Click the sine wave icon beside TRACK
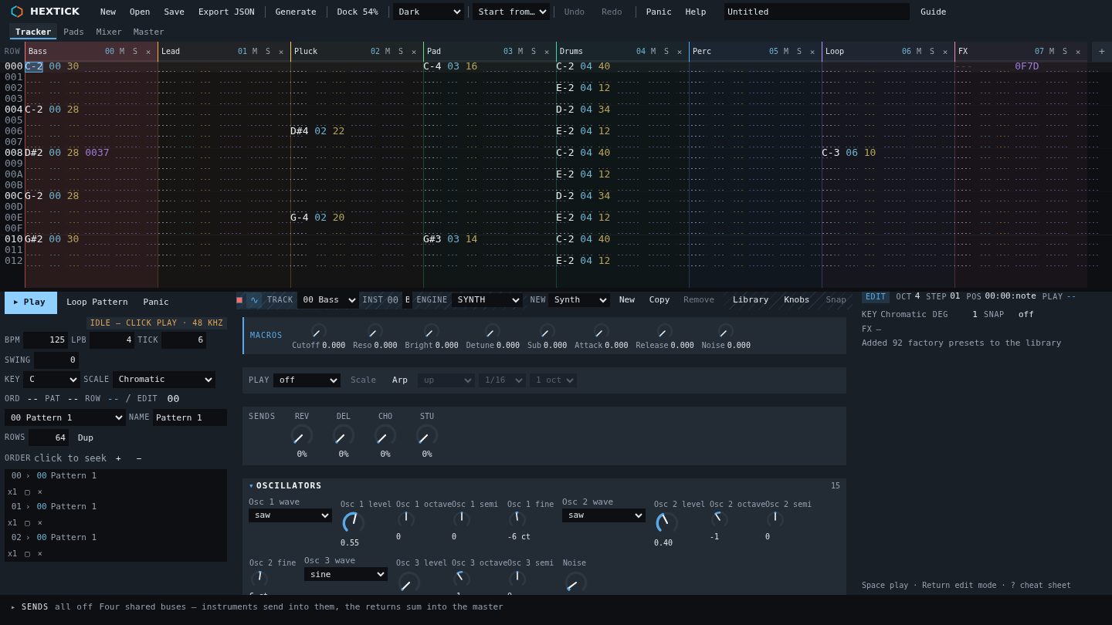The image size is (1112, 625). click(x=254, y=299)
